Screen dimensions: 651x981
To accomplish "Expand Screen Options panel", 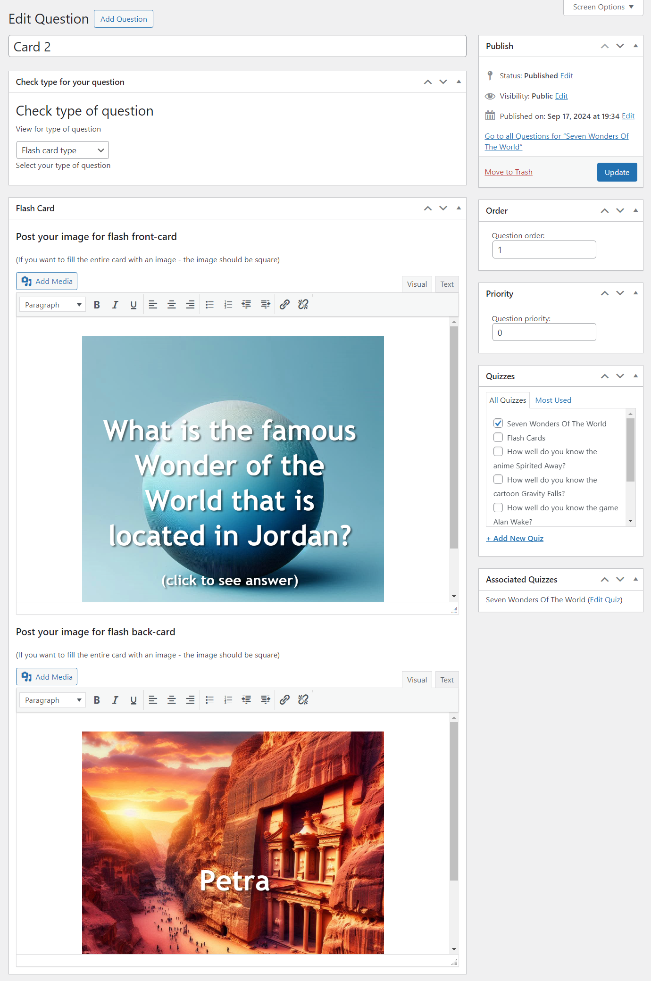I will [x=603, y=7].
